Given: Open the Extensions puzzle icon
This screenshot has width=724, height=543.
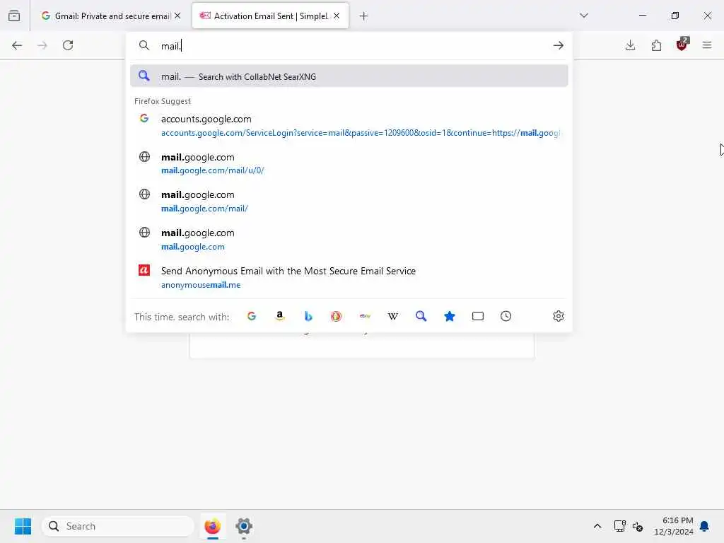Looking at the screenshot, I should (656, 45).
